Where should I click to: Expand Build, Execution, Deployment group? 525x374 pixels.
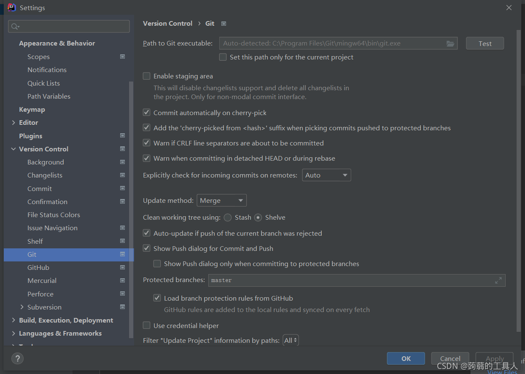[x=13, y=320]
